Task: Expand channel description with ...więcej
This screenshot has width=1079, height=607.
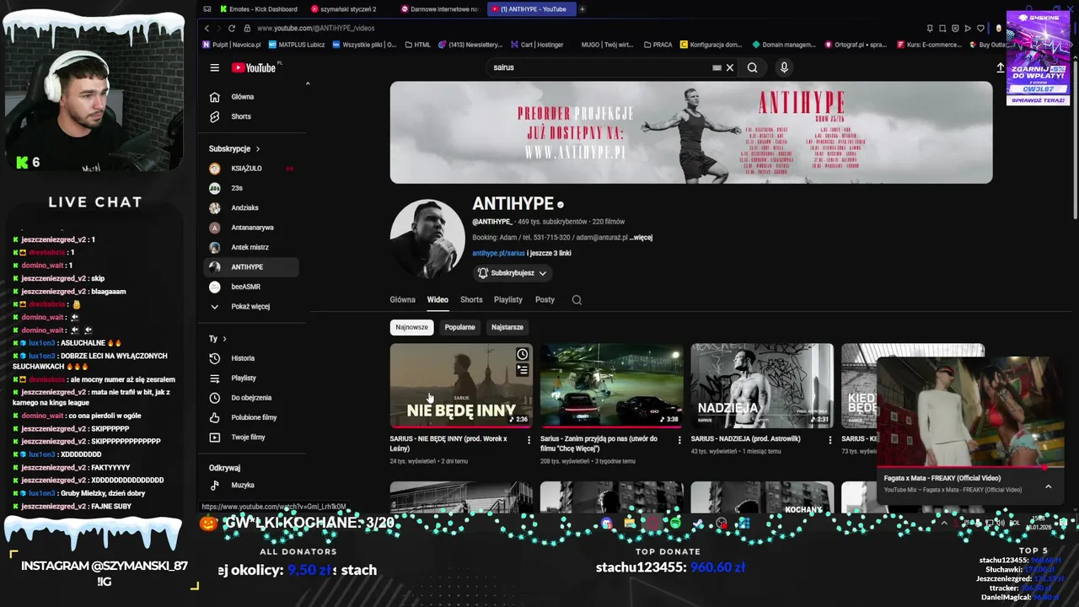Action: 641,238
